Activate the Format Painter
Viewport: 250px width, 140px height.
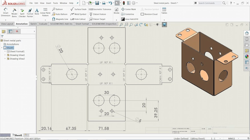click(30, 13)
